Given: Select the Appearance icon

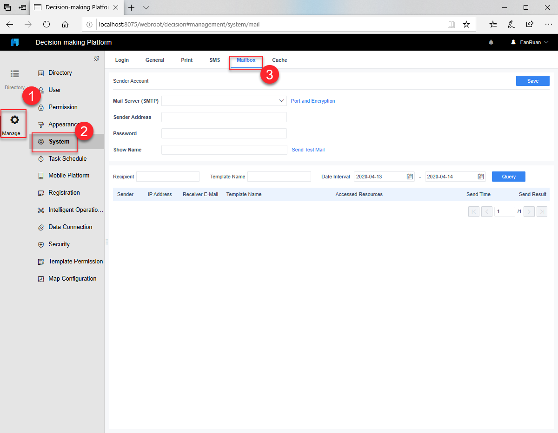Looking at the screenshot, I should [x=41, y=124].
